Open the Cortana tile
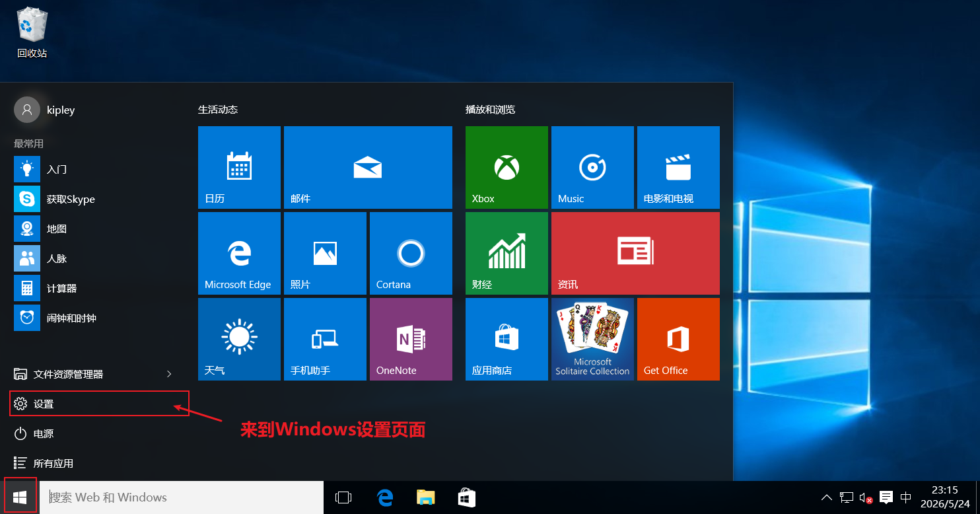980x514 pixels. [411, 253]
